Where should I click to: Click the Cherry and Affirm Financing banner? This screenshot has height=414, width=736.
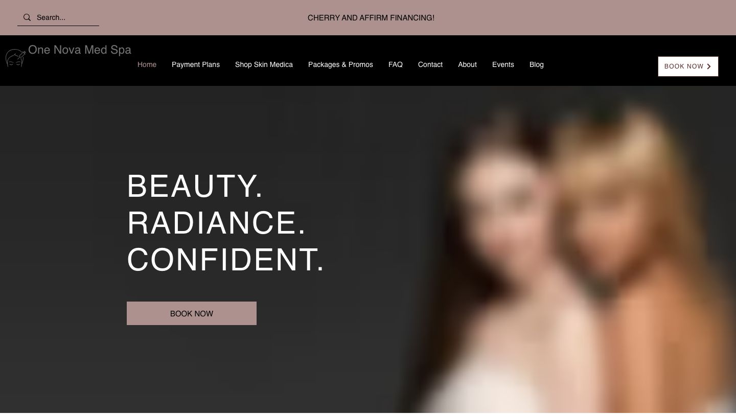pos(371,18)
